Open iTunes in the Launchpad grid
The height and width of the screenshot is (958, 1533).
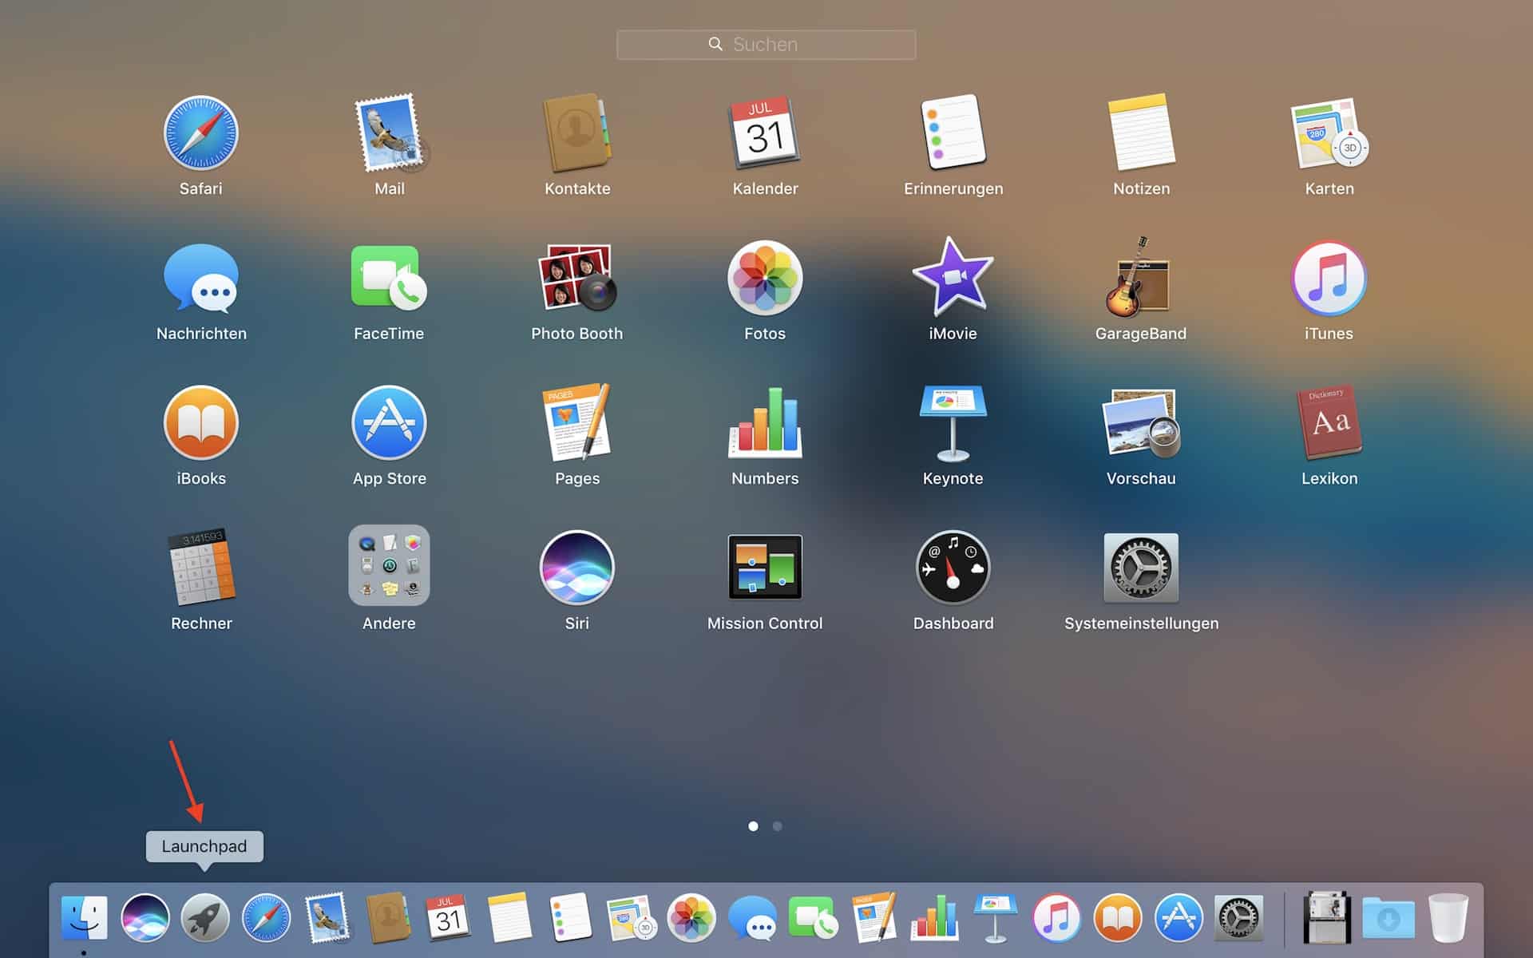tap(1329, 278)
